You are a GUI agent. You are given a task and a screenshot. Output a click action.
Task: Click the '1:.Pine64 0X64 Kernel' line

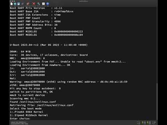tap(26, 112)
